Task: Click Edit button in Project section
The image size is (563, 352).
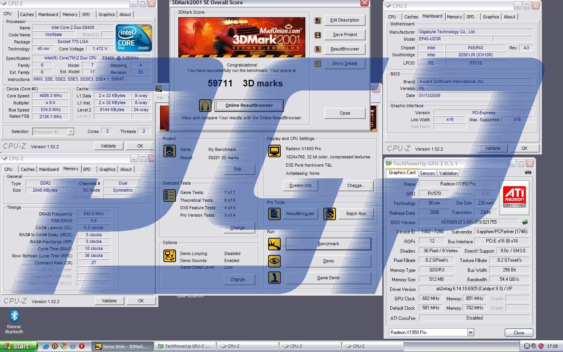Action: [x=239, y=169]
